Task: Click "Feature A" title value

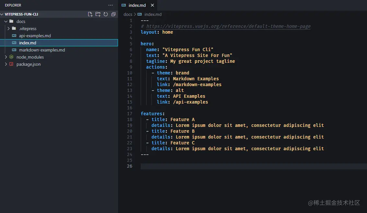Action: pyautogui.click(x=182, y=119)
